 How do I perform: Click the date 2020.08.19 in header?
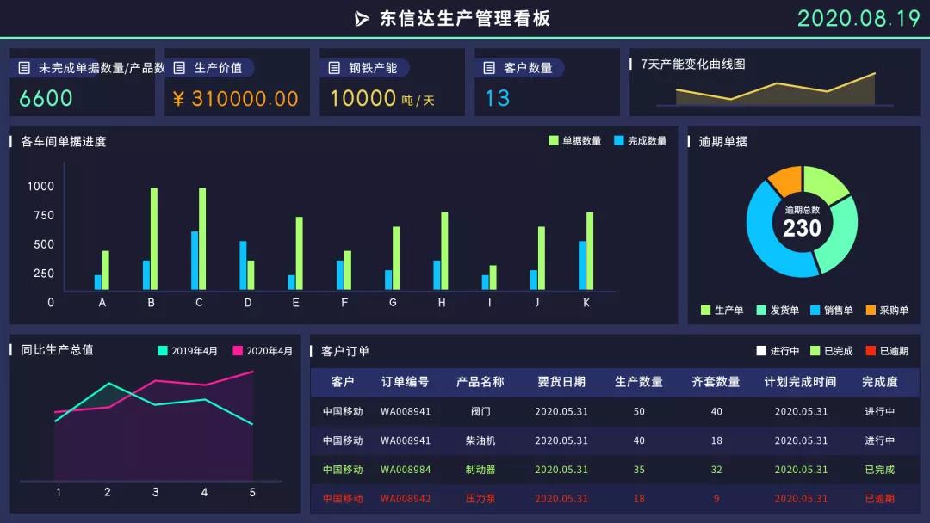(x=859, y=19)
